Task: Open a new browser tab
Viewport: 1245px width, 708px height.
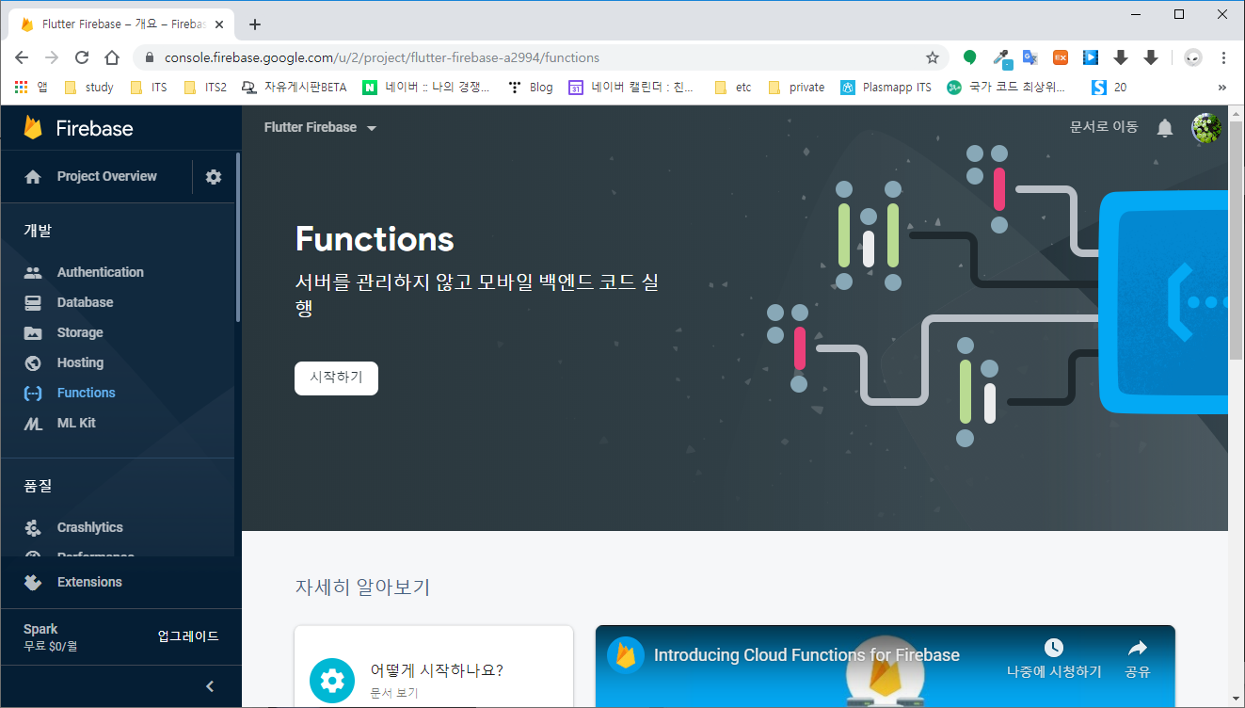Action: tap(254, 24)
